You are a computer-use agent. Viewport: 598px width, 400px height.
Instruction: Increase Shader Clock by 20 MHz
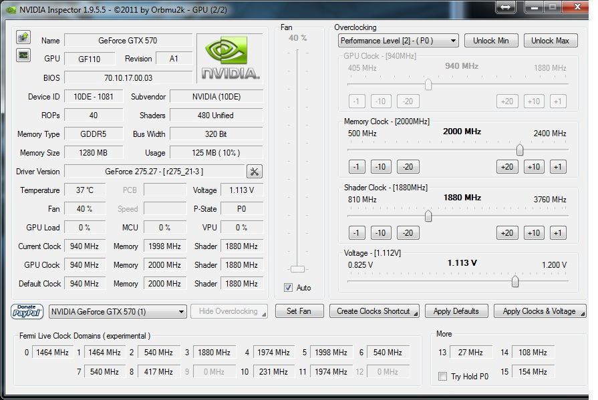pos(507,233)
